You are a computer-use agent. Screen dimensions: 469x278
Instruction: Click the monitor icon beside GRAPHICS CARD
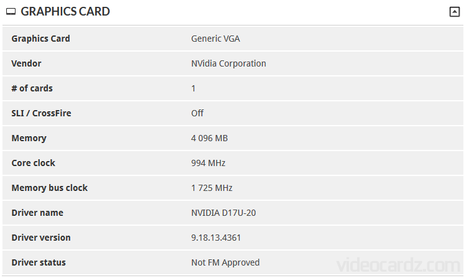coord(11,12)
